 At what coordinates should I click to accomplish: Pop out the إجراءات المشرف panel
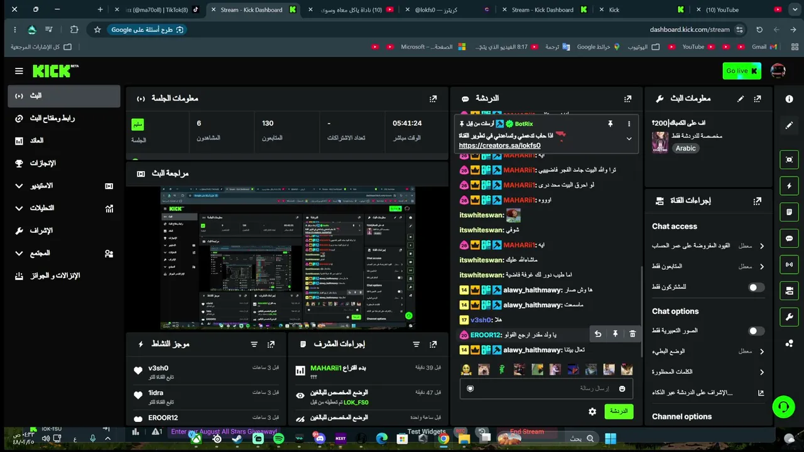point(433,344)
